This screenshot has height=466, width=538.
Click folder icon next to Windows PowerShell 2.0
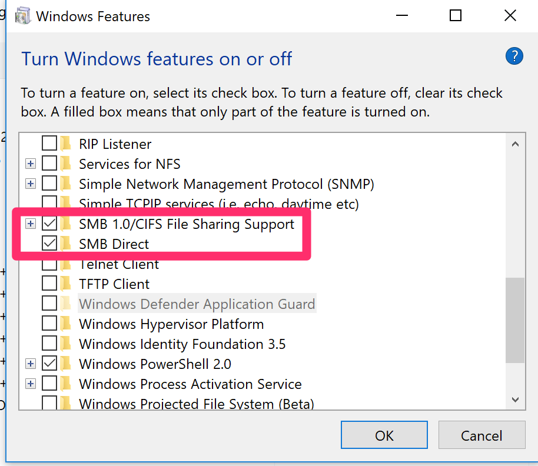click(x=66, y=364)
